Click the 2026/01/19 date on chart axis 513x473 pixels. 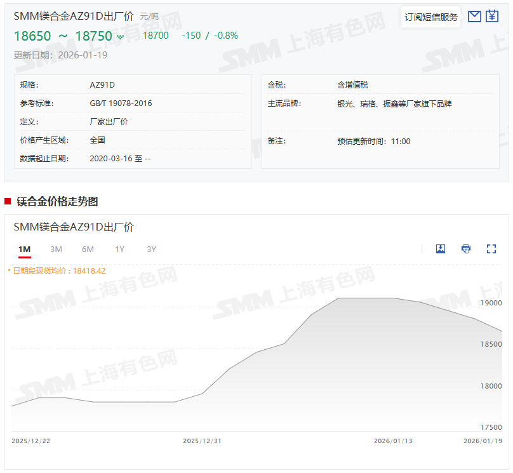point(483,441)
